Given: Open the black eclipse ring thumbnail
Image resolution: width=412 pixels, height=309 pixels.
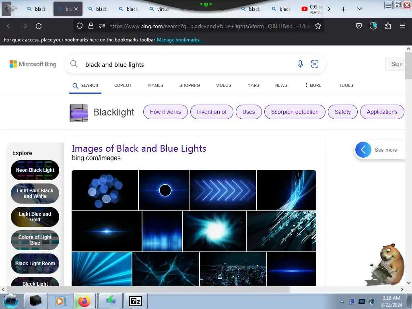Looking at the screenshot, I should (x=164, y=190).
